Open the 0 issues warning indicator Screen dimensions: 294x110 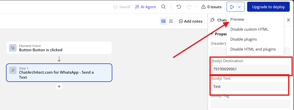click(211, 7)
